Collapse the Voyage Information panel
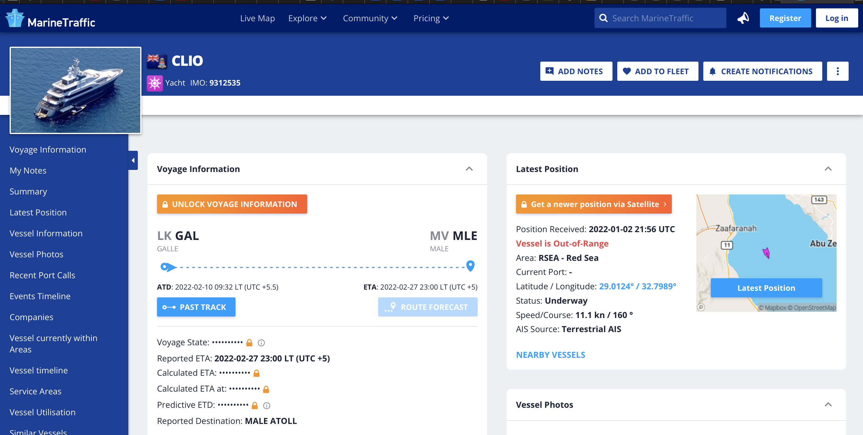 coord(469,169)
